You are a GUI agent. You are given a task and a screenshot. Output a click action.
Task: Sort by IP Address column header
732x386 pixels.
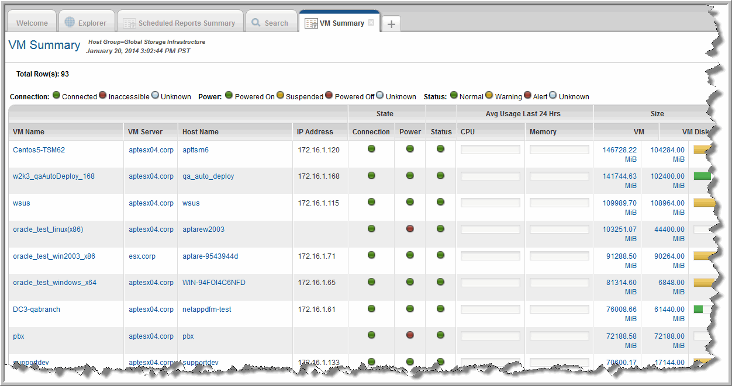[x=315, y=132]
